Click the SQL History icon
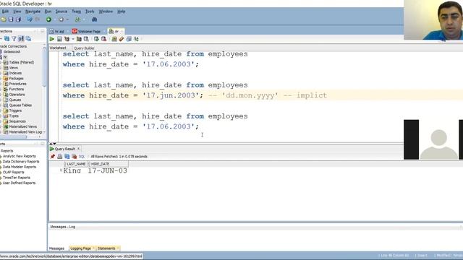The height and width of the screenshot is (260, 463). tap(129, 39)
